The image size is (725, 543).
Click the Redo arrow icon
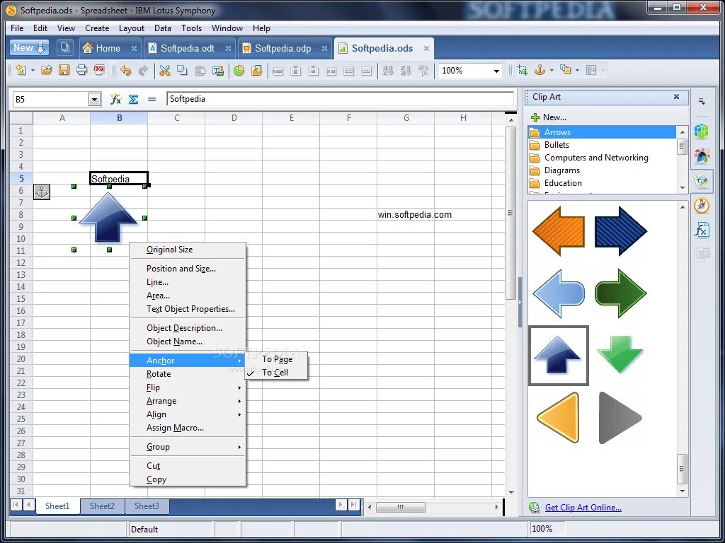(x=143, y=71)
